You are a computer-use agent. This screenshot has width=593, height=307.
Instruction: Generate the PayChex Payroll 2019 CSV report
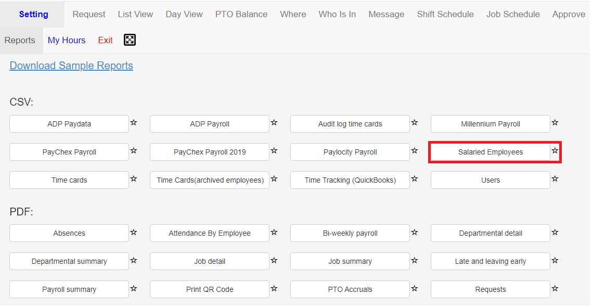[x=210, y=152]
